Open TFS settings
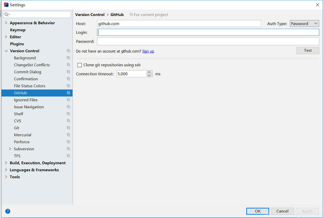 point(17,156)
